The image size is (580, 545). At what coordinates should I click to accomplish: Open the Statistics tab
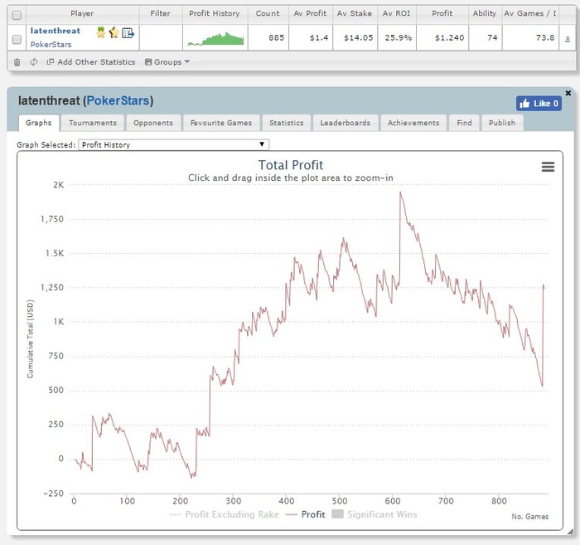pyautogui.click(x=287, y=123)
